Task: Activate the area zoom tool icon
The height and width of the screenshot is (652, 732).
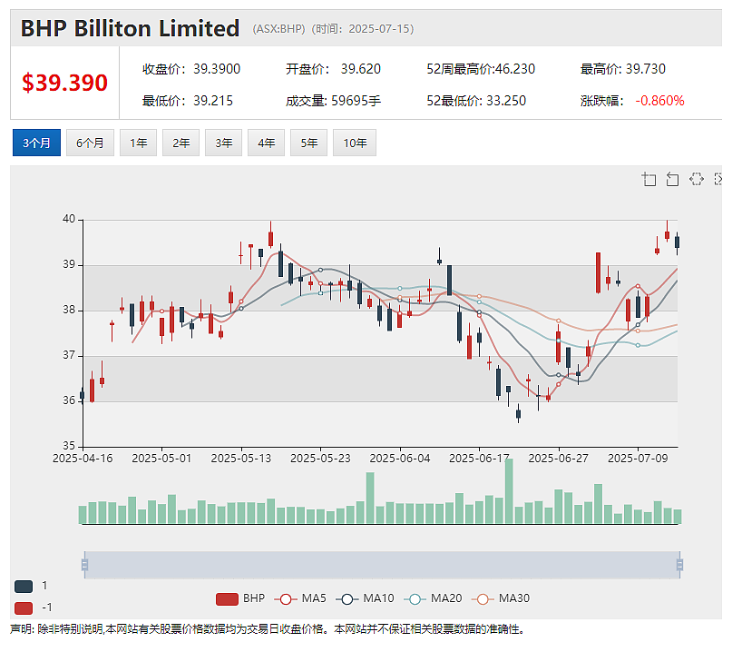Action: [649, 179]
